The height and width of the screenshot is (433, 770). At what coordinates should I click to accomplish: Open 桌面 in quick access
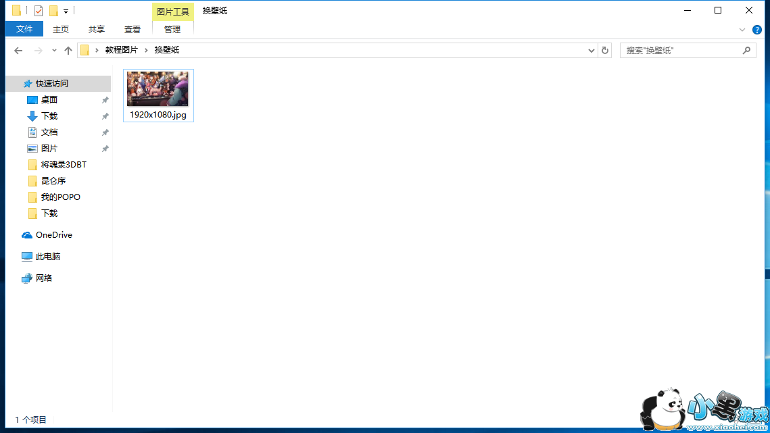pos(49,100)
